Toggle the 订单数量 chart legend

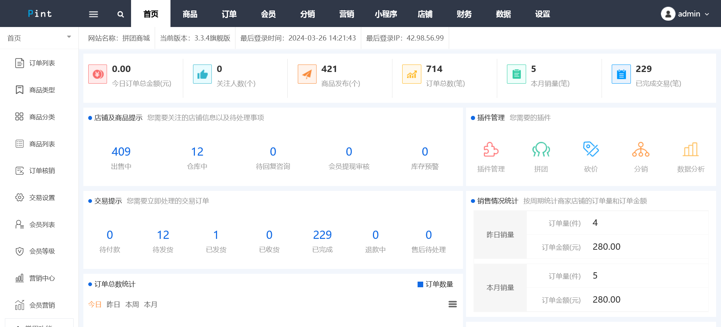point(435,284)
